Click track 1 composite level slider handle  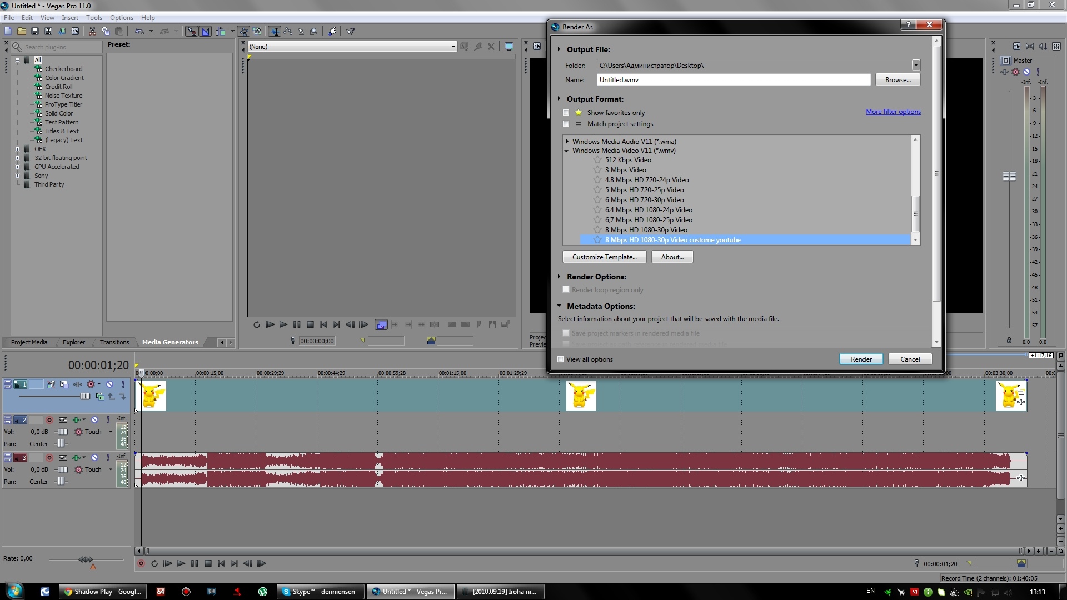(85, 396)
